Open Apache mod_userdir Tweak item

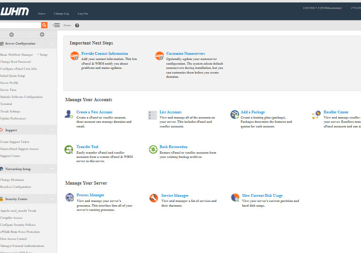click(18, 211)
